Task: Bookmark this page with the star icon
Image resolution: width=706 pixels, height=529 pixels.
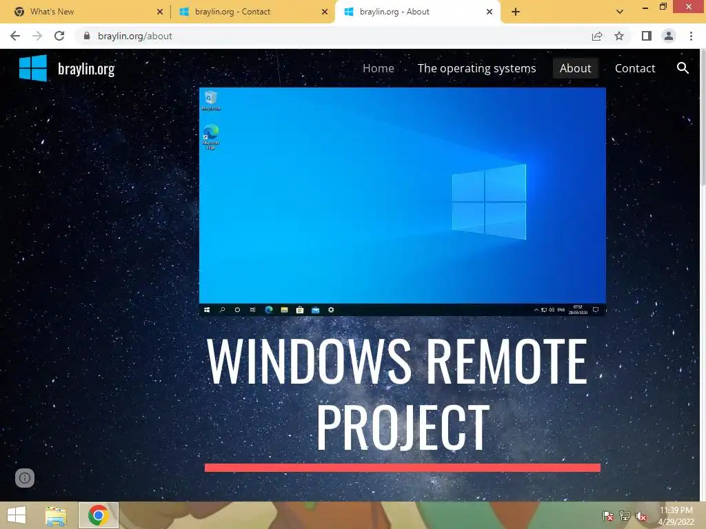Action: [619, 36]
